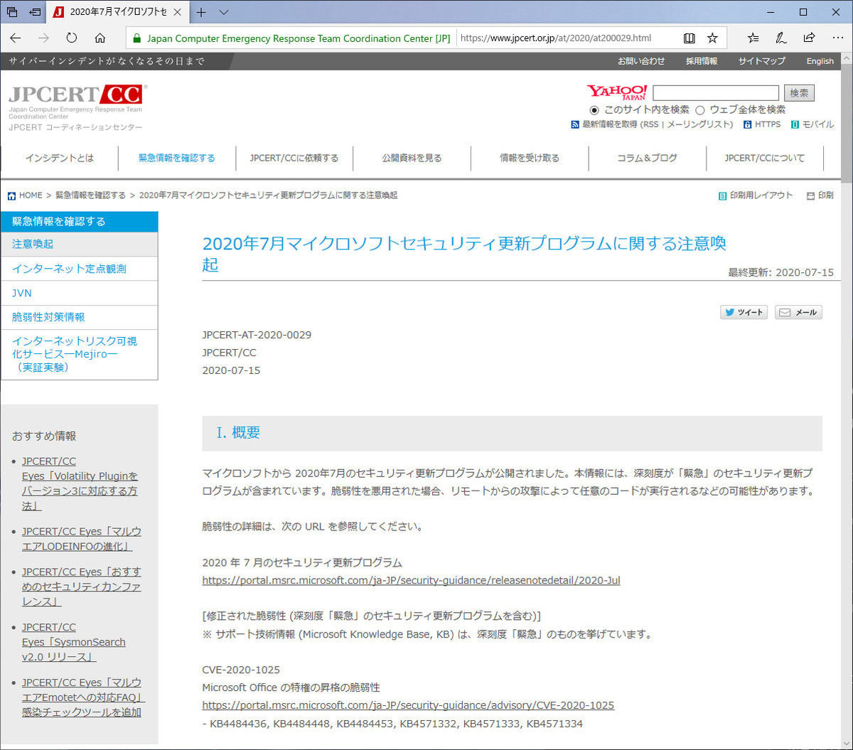Screen dimensions: 853x750
Task: Reload the page with Refresh icon
Action: point(72,38)
